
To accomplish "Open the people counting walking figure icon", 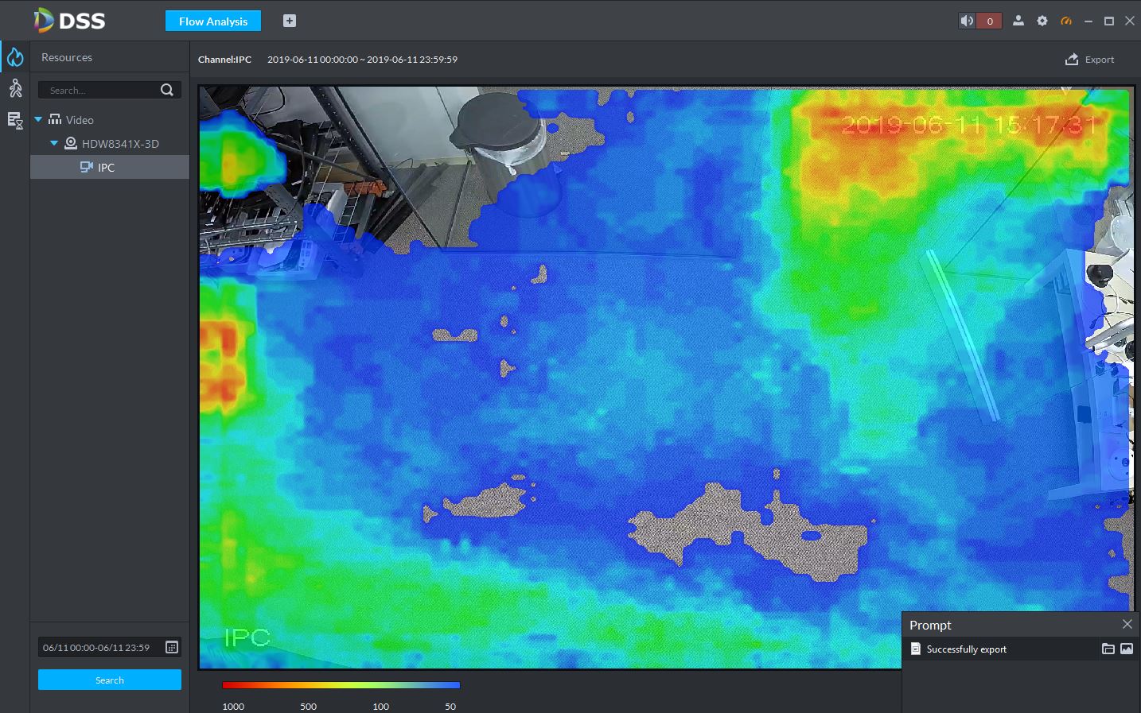I will (15, 88).
